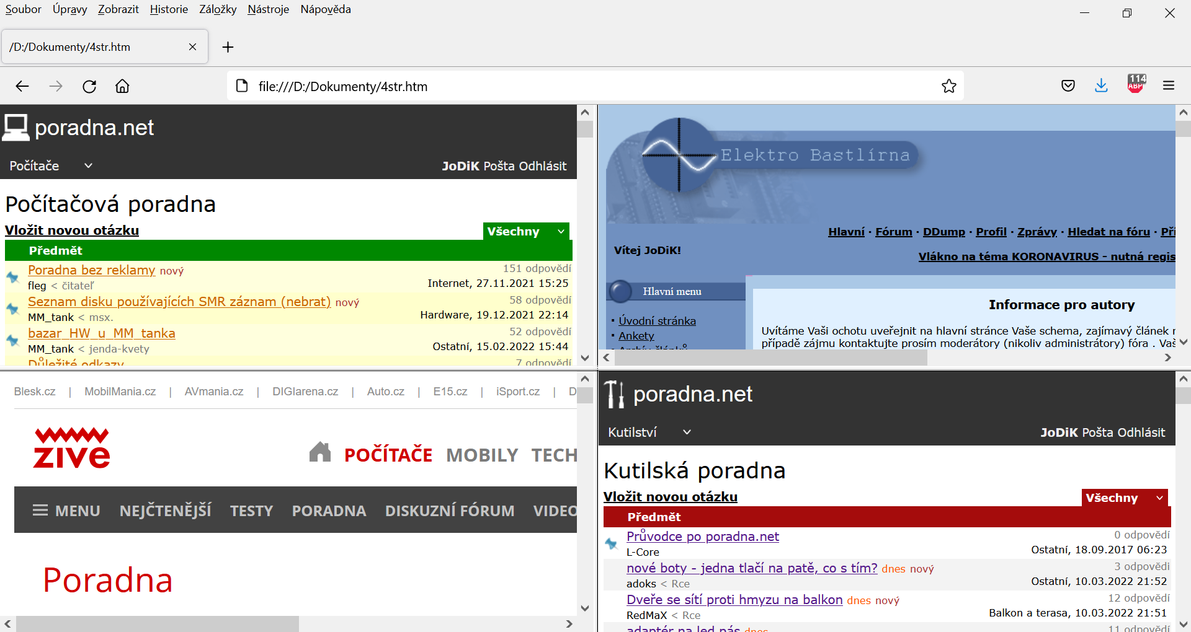Viewport: 1191px width, 632px height.
Task: Open the Nápověda menu
Action: 326,9
